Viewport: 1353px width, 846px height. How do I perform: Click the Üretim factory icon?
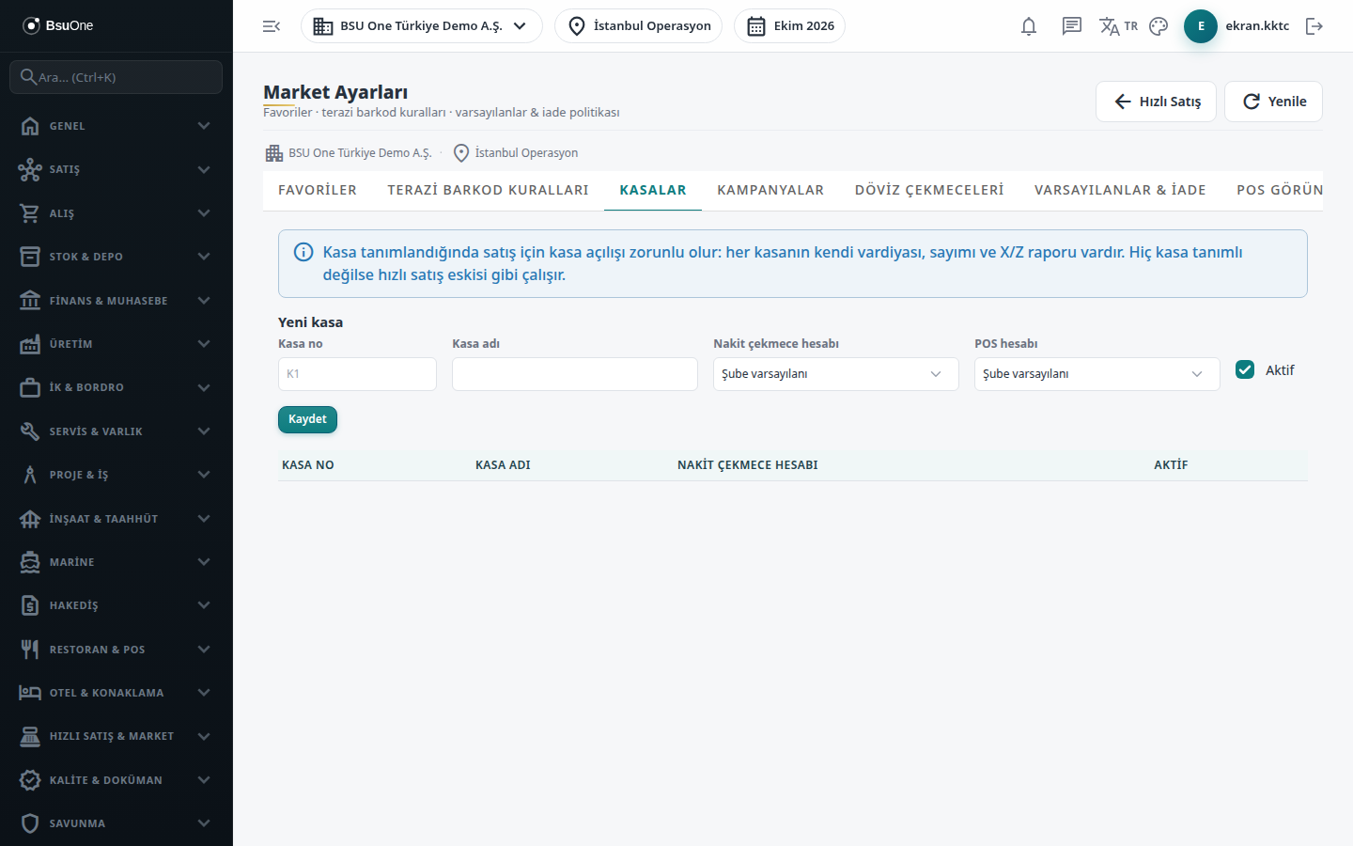click(30, 344)
